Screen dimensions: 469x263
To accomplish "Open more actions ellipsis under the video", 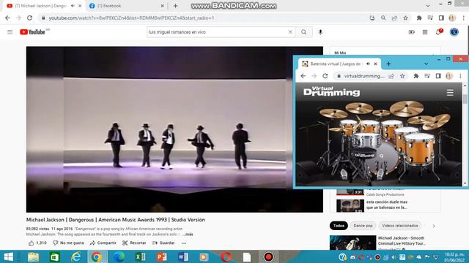I will pyautogui.click(x=184, y=243).
